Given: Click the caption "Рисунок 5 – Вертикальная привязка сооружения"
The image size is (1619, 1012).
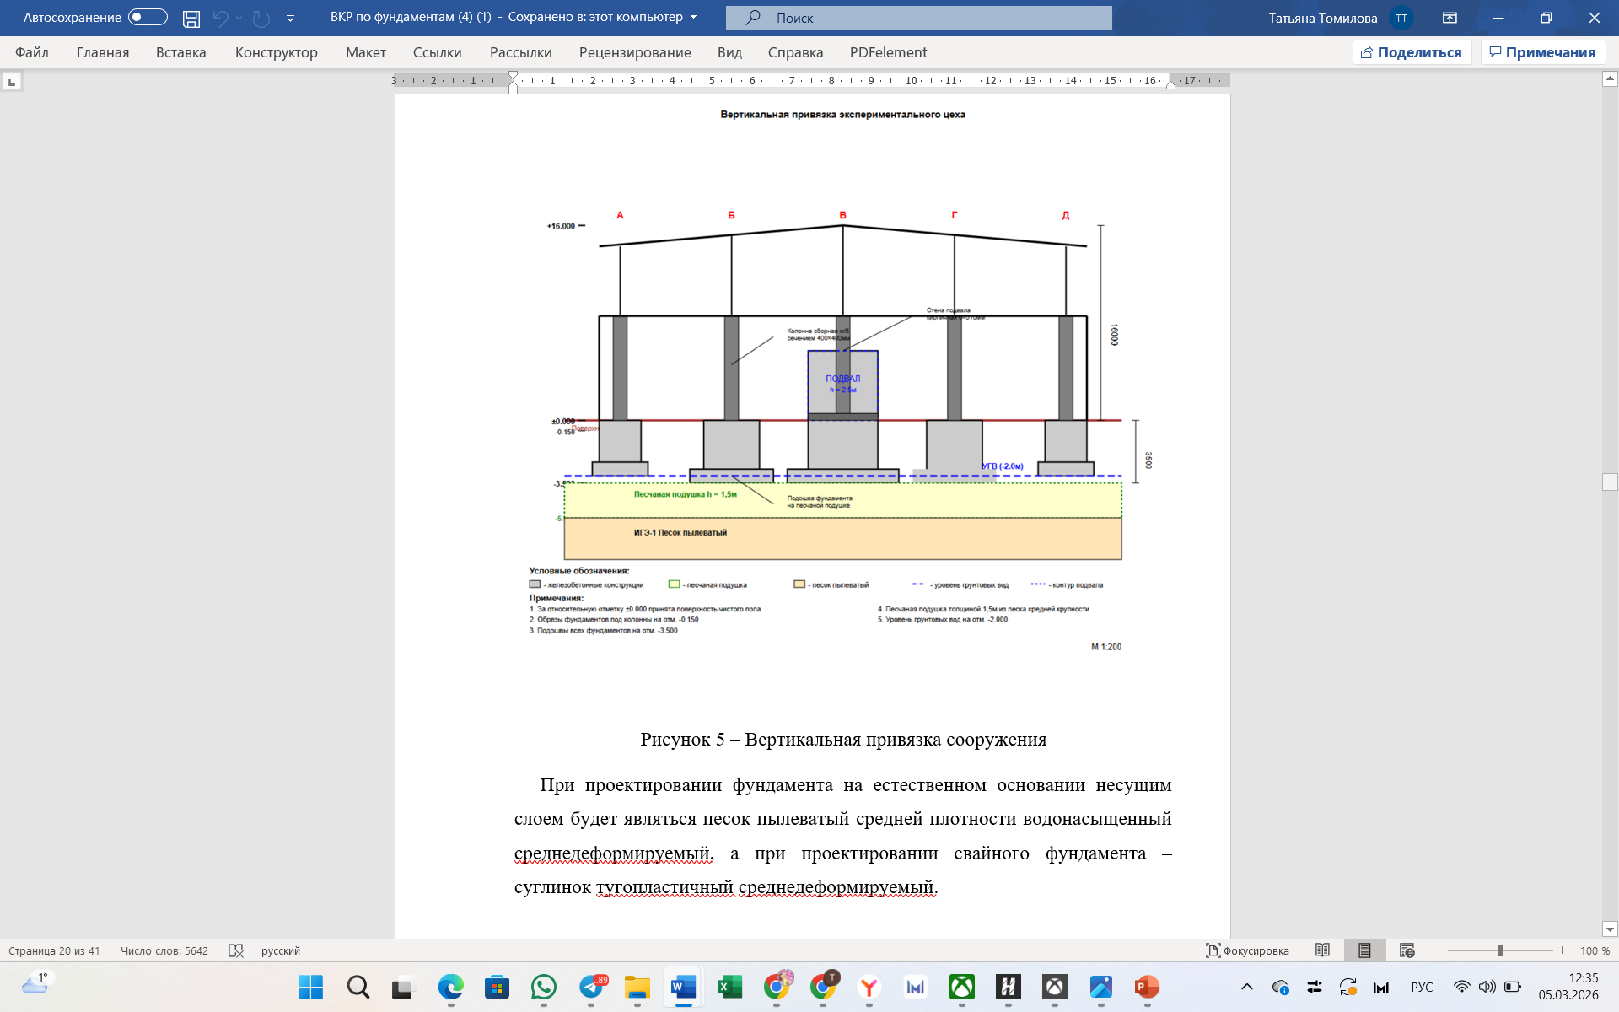Looking at the screenshot, I should pyautogui.click(x=843, y=740).
